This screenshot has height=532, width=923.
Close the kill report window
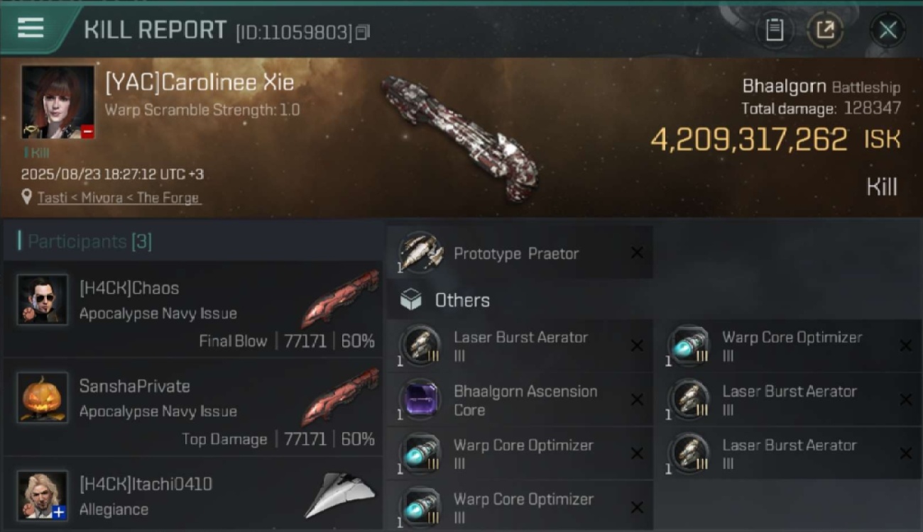pos(887,30)
